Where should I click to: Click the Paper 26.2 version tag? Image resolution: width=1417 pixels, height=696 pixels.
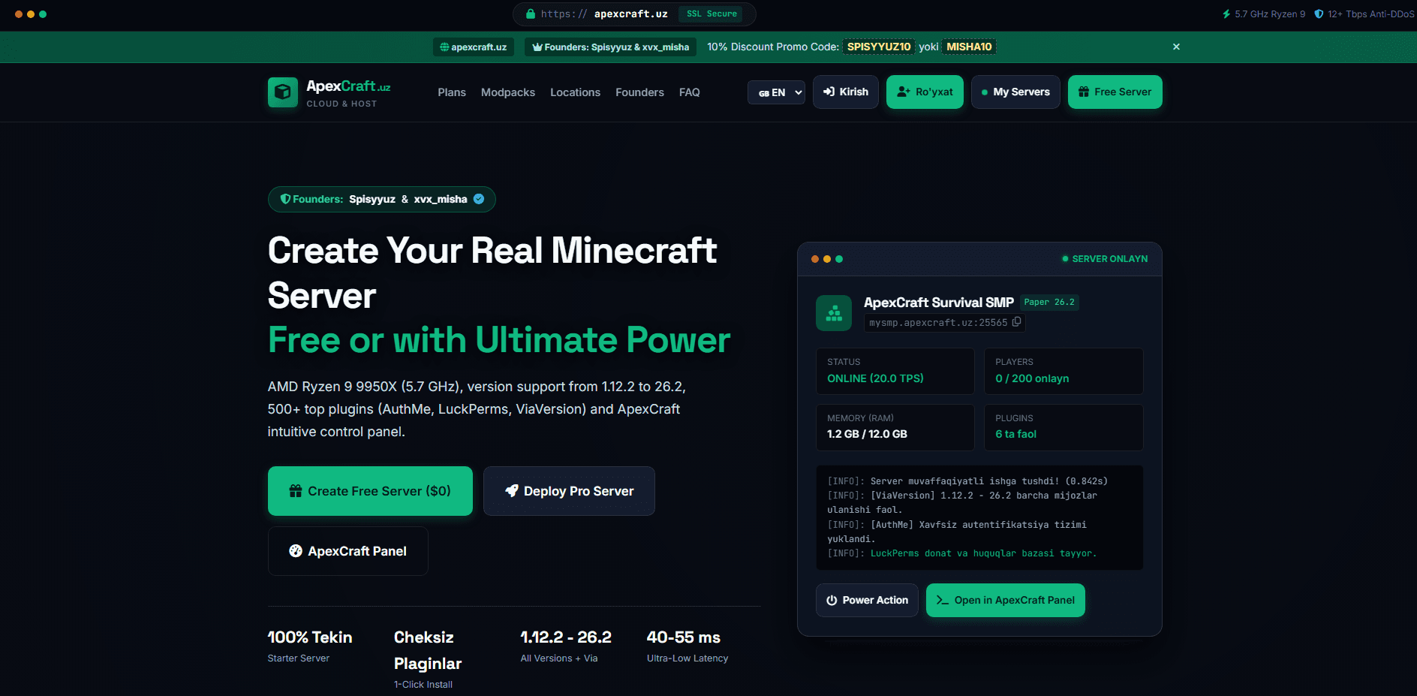pyautogui.click(x=1049, y=302)
